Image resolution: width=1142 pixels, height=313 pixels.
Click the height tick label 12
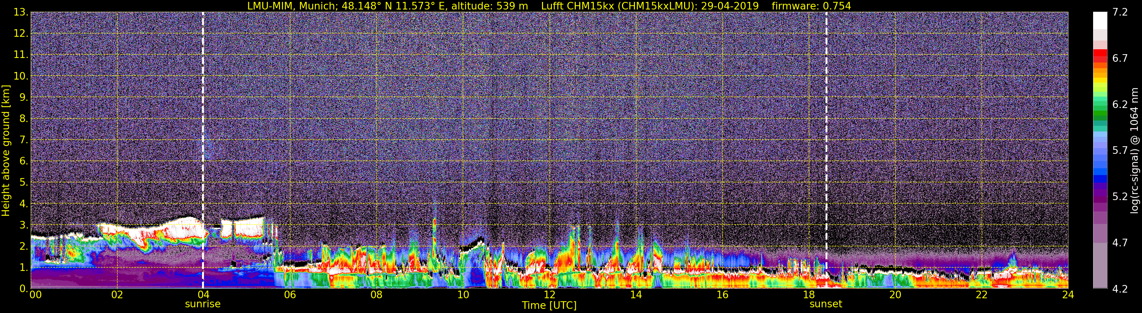pos(20,33)
